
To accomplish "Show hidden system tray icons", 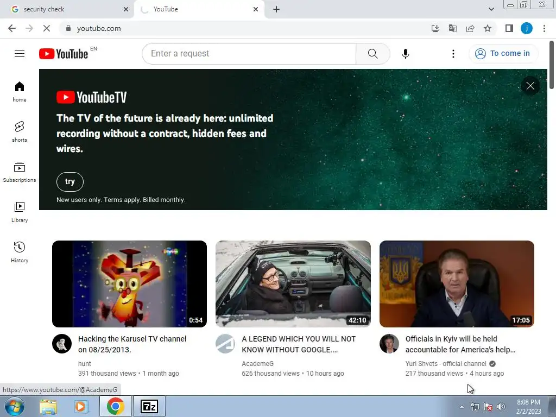I will 462,407.
